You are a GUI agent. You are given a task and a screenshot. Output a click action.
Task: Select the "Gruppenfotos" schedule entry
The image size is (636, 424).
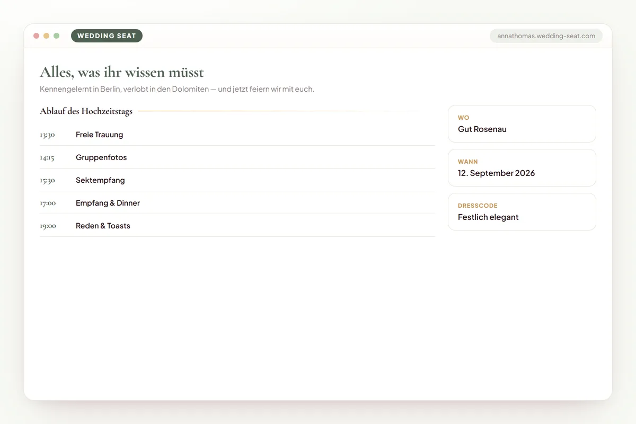(237, 157)
